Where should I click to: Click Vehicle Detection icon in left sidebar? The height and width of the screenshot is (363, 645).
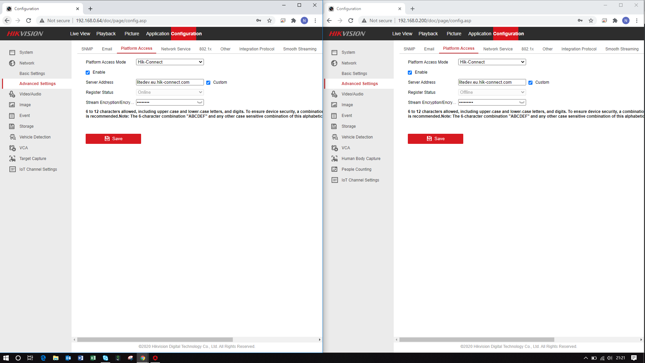click(x=12, y=137)
